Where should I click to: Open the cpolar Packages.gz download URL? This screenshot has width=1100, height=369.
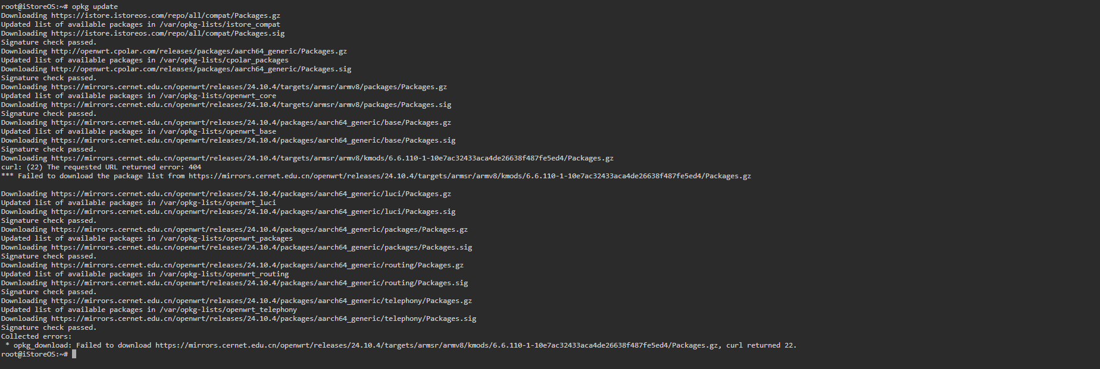199,51
